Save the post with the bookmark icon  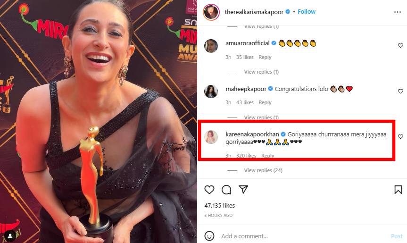[398, 190]
